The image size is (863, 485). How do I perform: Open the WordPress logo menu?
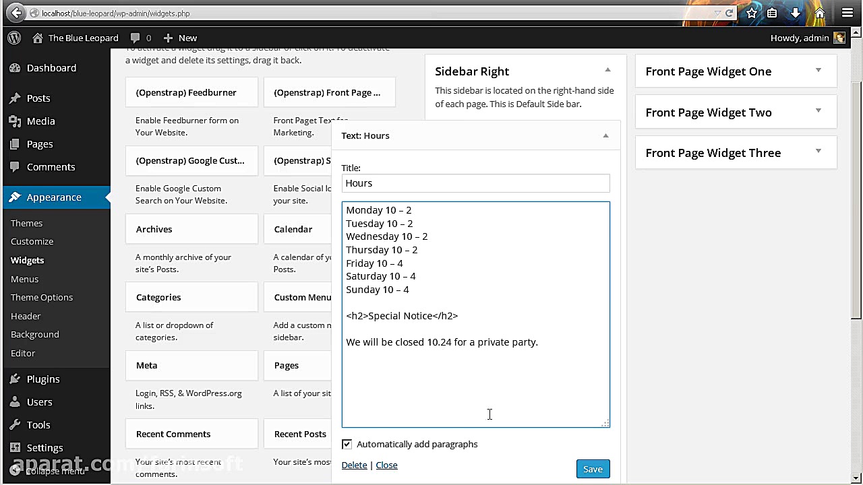pyautogui.click(x=14, y=38)
